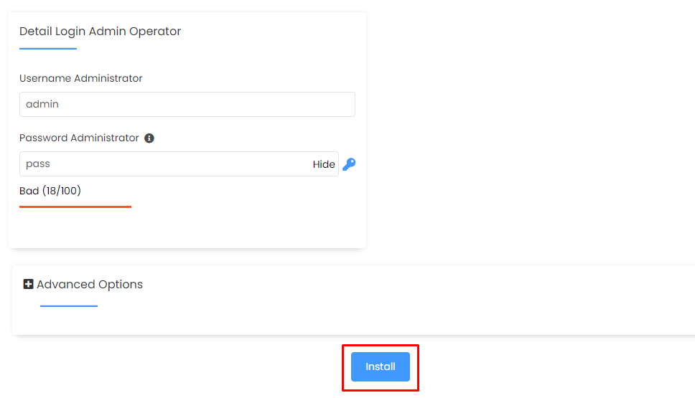Click the Advanced Options heading text

click(x=90, y=284)
